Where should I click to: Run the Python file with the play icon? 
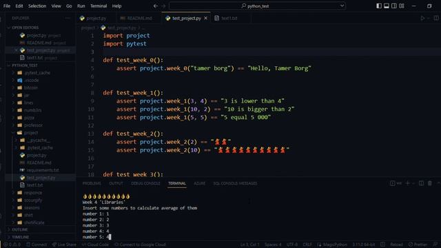[x=422, y=18]
